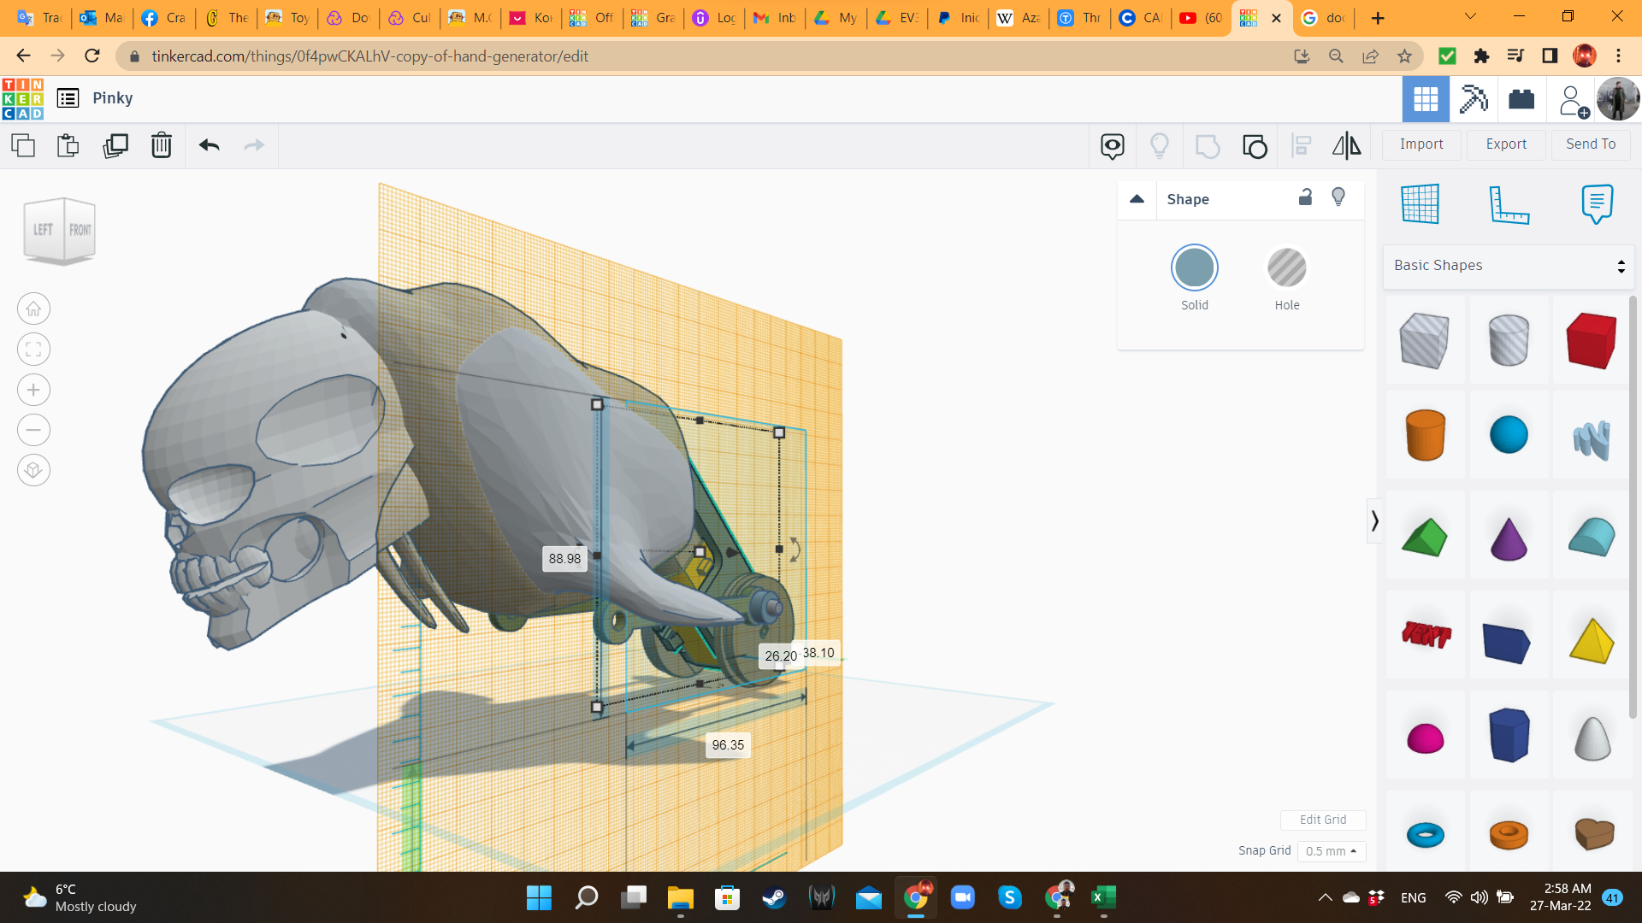Image resolution: width=1642 pixels, height=923 pixels.
Task: Click Home view button
Action: [x=33, y=309]
